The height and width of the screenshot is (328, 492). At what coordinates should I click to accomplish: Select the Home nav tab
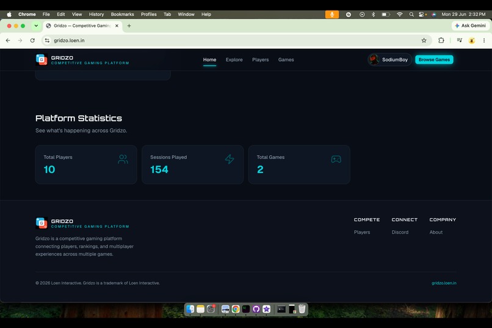point(209,60)
